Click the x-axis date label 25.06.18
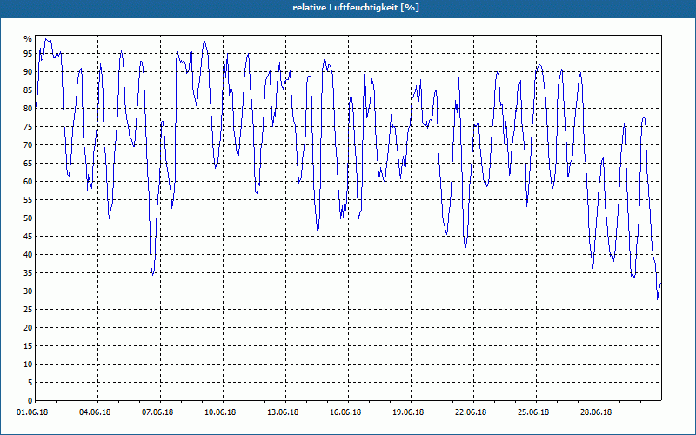Image resolution: width=696 pixels, height=435 pixels. (x=533, y=412)
